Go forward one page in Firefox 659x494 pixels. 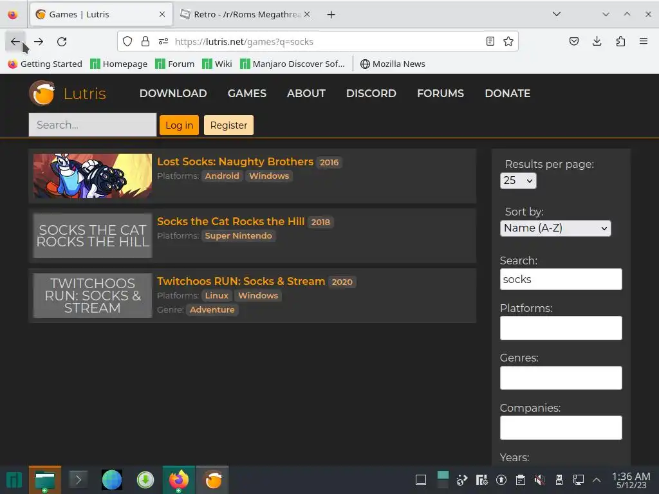39,42
